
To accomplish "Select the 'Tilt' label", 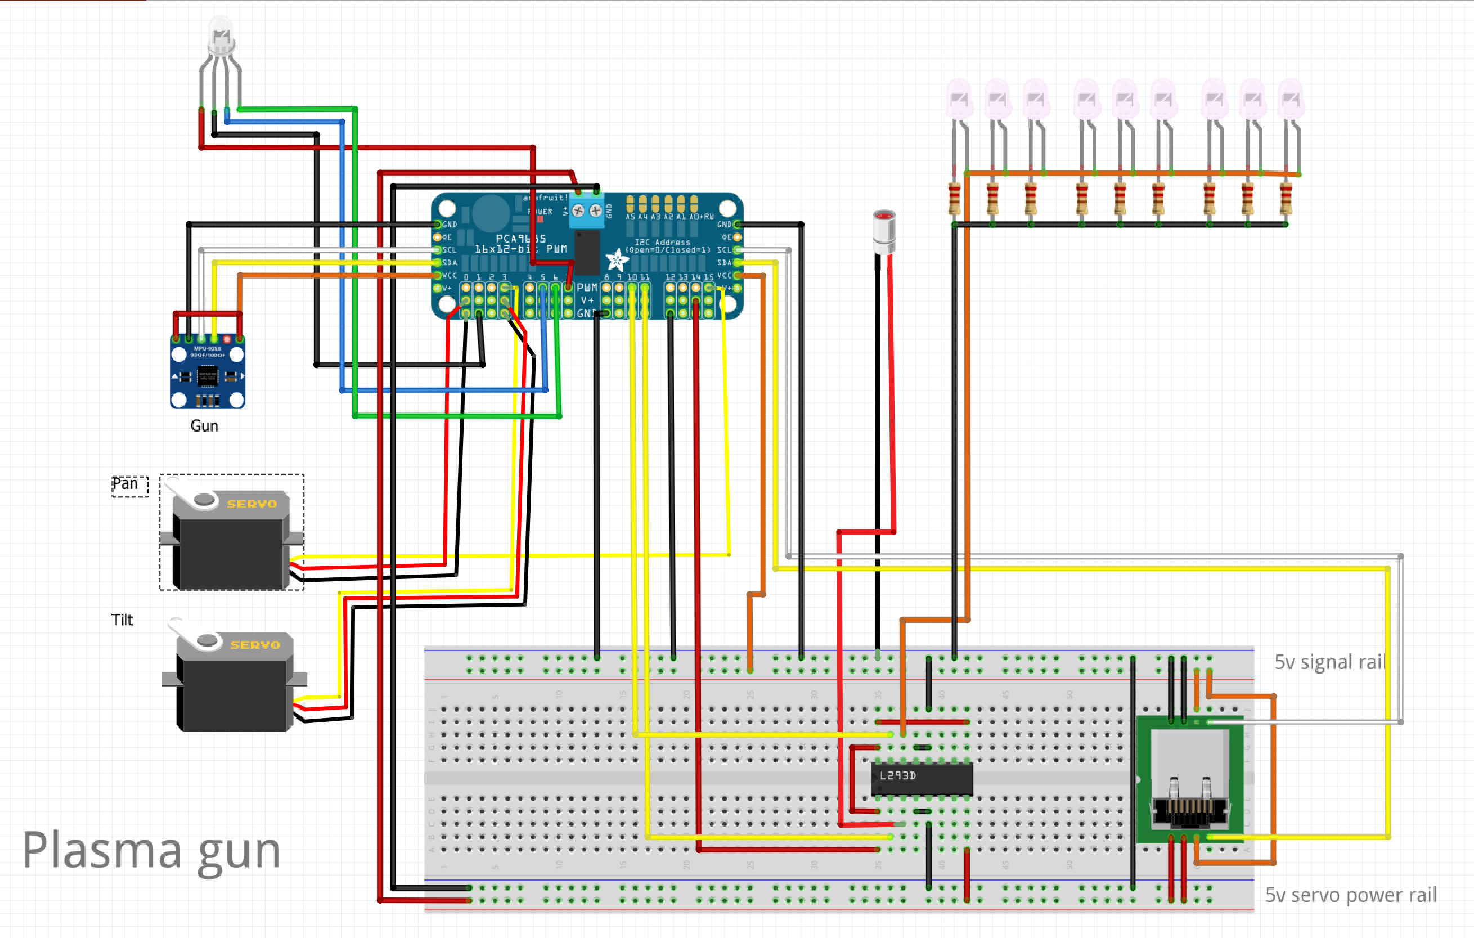I will point(122,620).
